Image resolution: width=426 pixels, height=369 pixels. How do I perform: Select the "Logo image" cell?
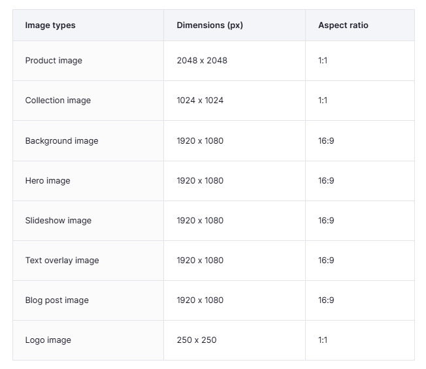[48, 340]
